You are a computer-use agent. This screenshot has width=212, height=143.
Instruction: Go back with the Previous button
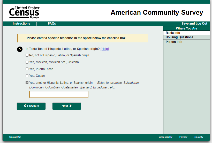[31, 106]
